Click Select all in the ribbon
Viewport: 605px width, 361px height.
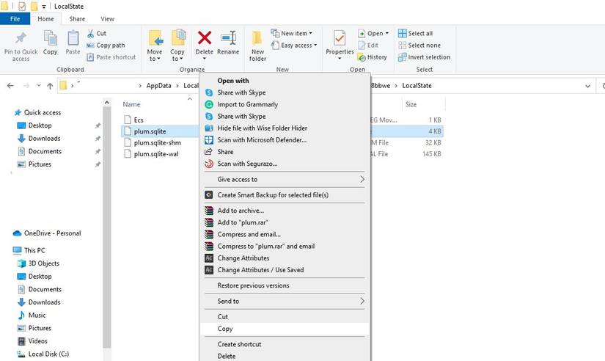click(x=416, y=33)
